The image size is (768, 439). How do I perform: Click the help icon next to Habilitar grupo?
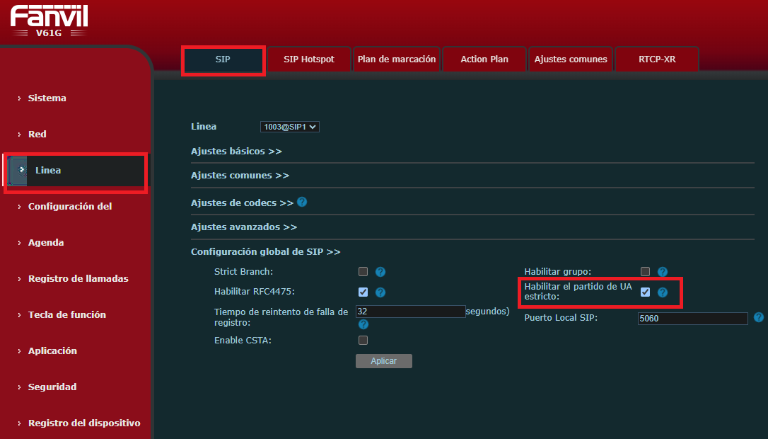(662, 272)
